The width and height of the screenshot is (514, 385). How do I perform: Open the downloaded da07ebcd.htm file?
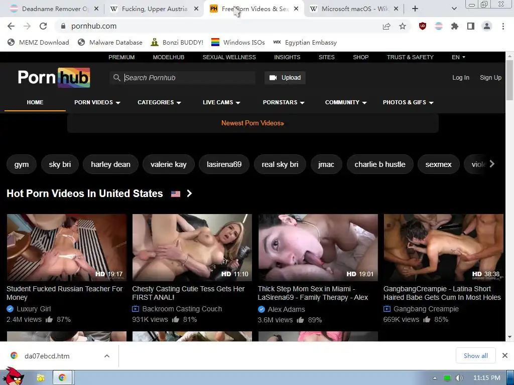tap(47, 356)
